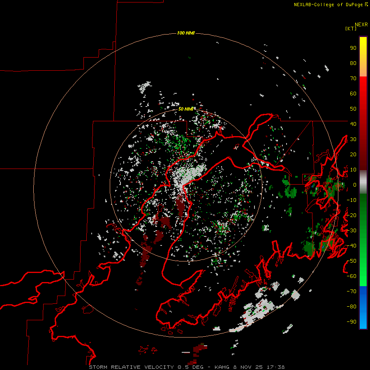Screen dimensions: 370x370
Task: Pick the gray zero-velocity color bar segment
Action: (363, 182)
